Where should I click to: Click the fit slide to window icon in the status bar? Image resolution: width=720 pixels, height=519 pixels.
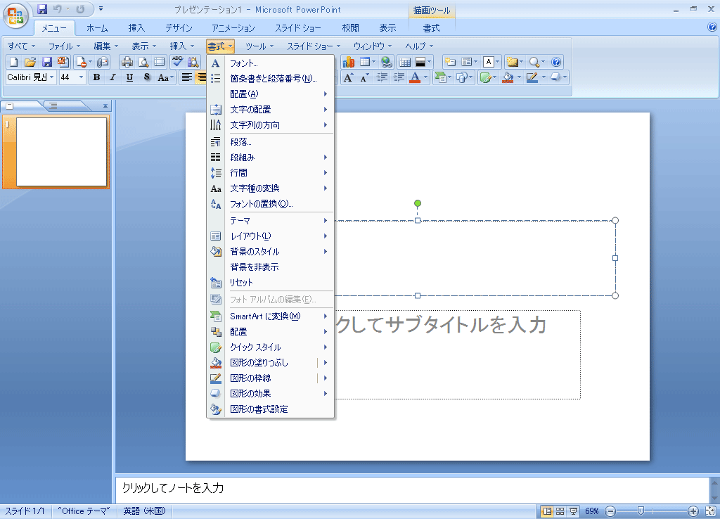(x=710, y=511)
